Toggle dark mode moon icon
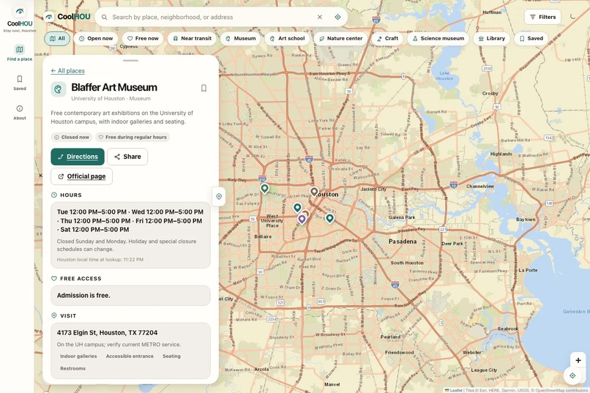Image resolution: width=590 pixels, height=393 pixels. coord(572,17)
